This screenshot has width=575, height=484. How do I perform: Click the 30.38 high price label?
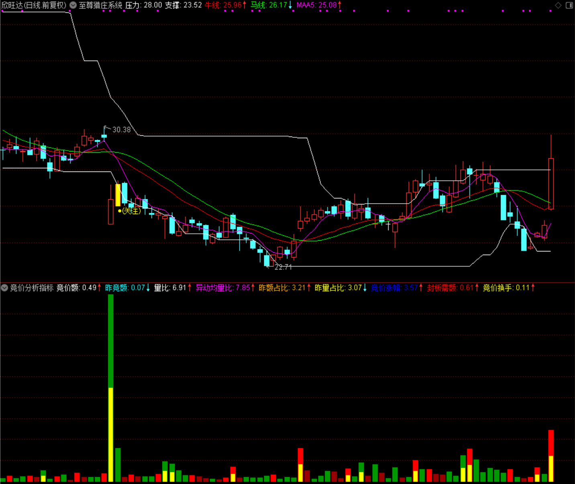pyautogui.click(x=121, y=130)
